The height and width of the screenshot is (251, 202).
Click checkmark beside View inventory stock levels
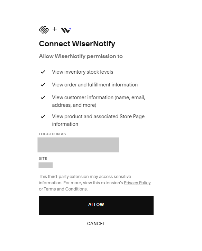[x=43, y=72]
